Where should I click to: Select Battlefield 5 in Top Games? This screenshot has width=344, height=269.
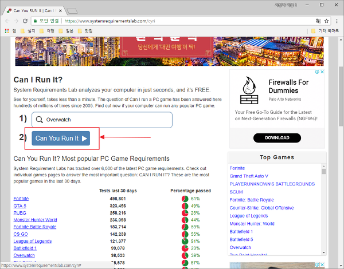pyautogui.click(x=241, y=239)
